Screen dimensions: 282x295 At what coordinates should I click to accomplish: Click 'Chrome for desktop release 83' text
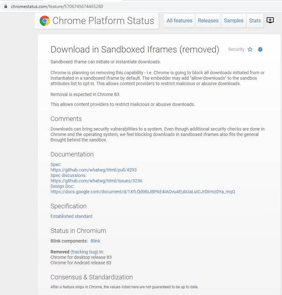[81, 257]
